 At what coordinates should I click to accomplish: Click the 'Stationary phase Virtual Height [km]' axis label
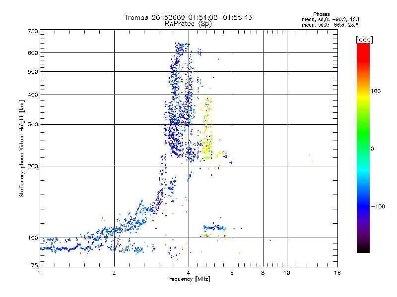coord(22,148)
